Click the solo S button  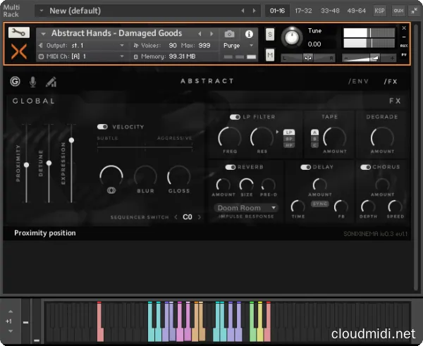(x=270, y=34)
